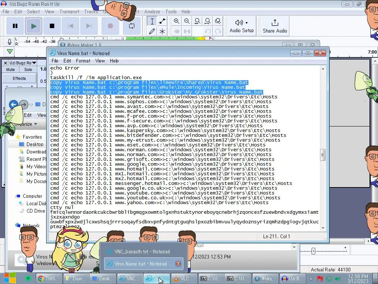Viewport: 378px width, 284px height.
Task: Click the Notepad scroll up arrow
Action: [x=323, y=69]
